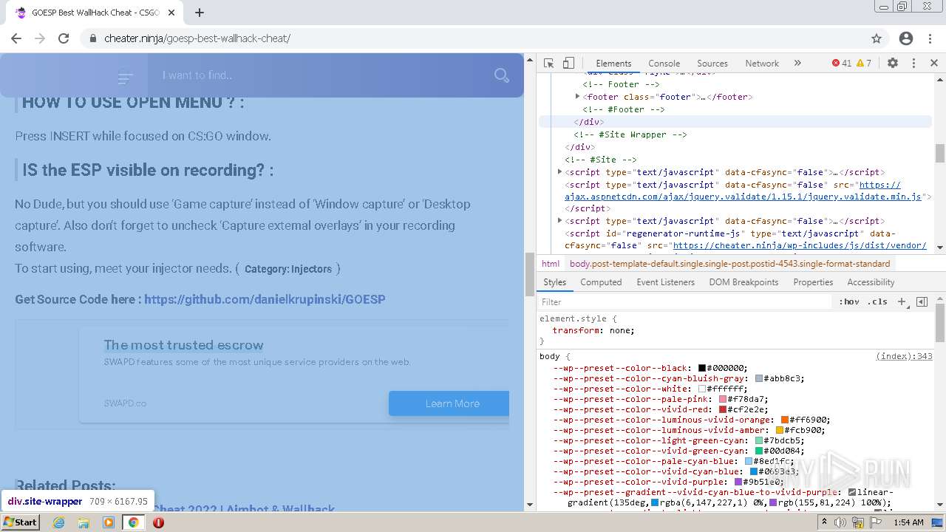Switch to the Console tab
Image resolution: width=946 pixels, height=532 pixels.
(x=664, y=64)
